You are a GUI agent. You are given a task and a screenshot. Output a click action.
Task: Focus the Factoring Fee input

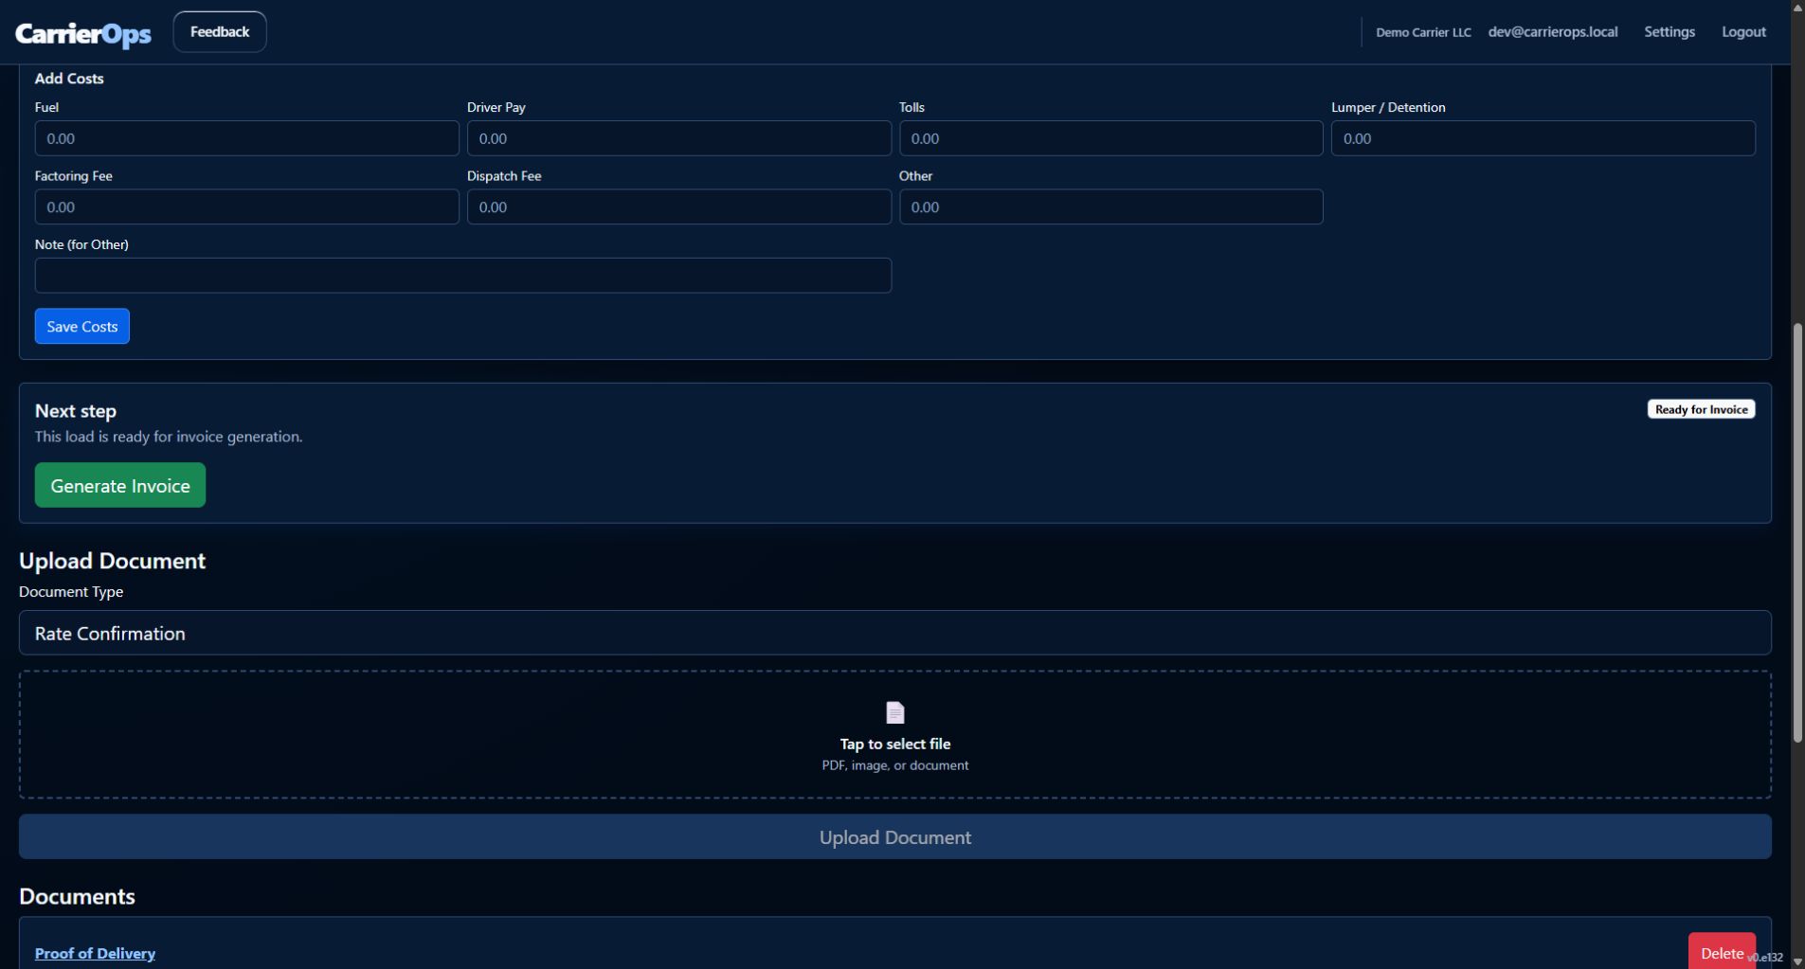tap(246, 206)
